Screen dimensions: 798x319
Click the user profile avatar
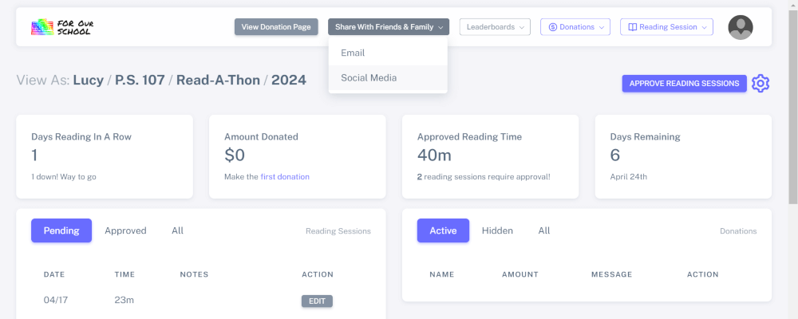click(x=740, y=27)
